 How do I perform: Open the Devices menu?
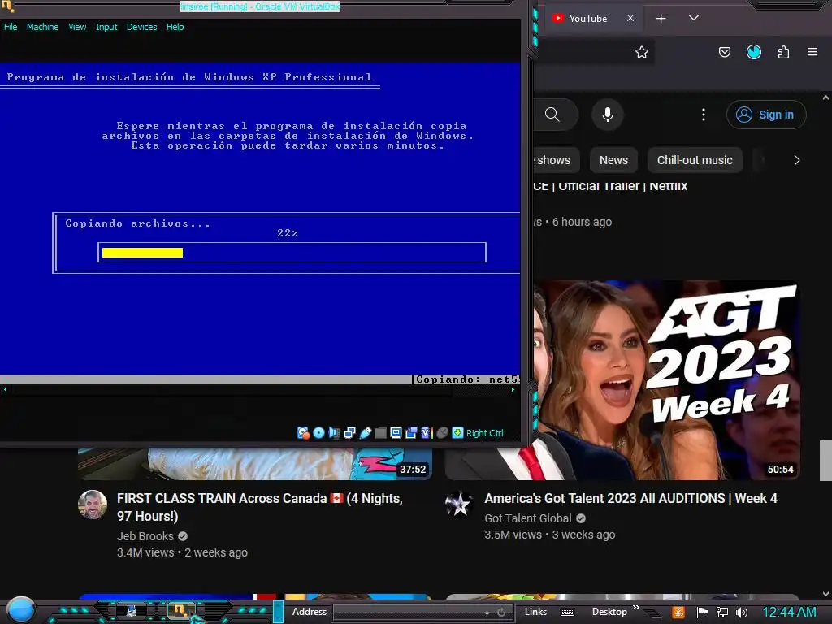(141, 27)
